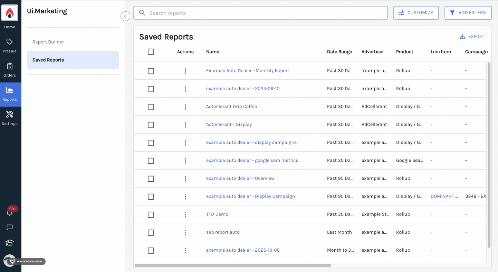Select Saved Reports in the navigation
The height and width of the screenshot is (272, 498).
(x=48, y=60)
